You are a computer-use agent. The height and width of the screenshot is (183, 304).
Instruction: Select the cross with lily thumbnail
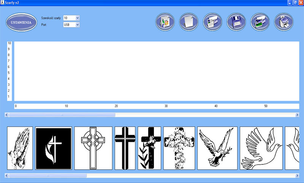[149, 148]
